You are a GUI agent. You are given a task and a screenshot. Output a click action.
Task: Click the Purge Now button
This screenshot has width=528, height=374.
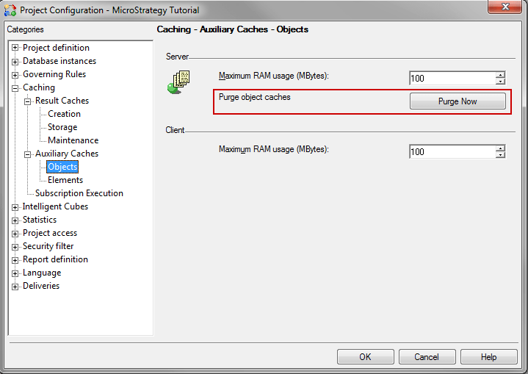coord(458,101)
